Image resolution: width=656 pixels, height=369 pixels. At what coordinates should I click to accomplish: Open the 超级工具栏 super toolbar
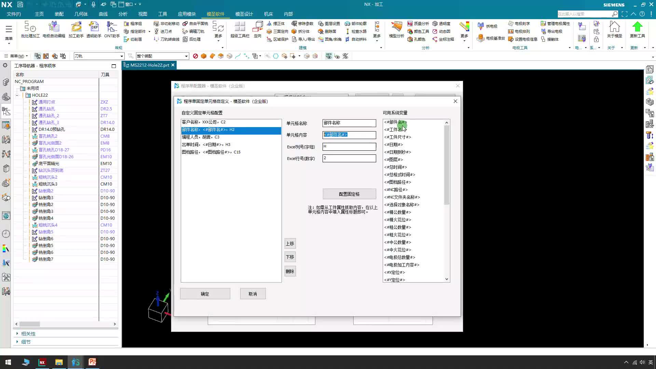240,29
